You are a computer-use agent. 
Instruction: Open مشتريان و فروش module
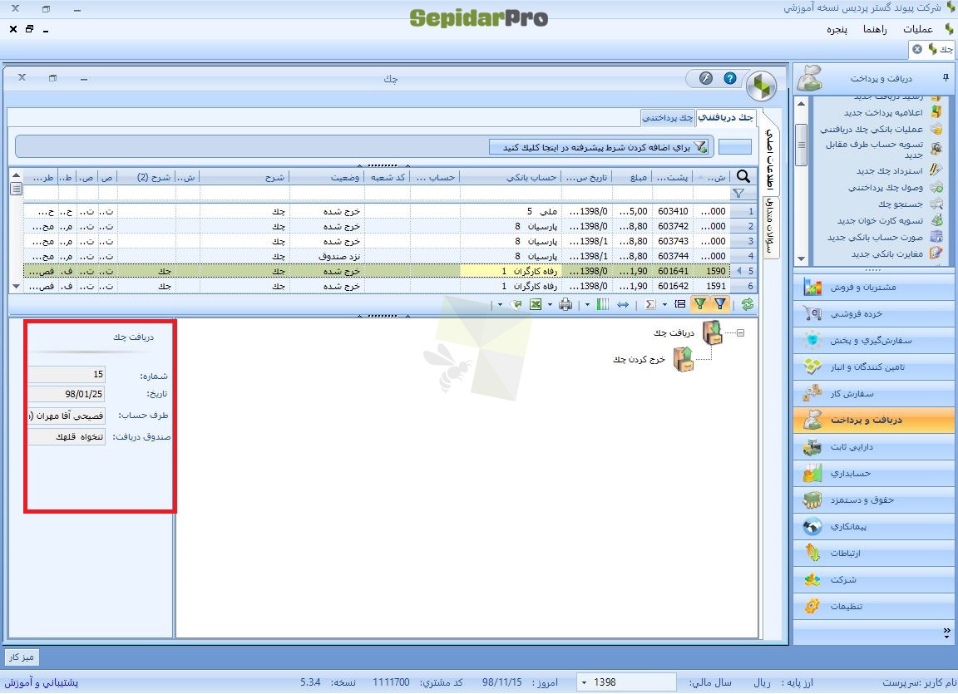(x=874, y=287)
